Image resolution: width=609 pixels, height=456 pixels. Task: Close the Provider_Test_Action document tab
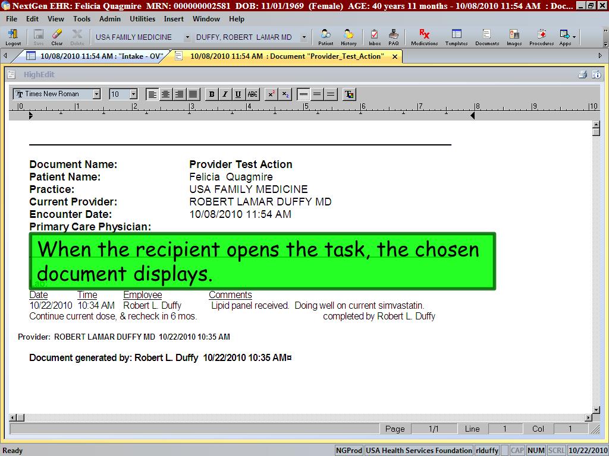tap(395, 56)
